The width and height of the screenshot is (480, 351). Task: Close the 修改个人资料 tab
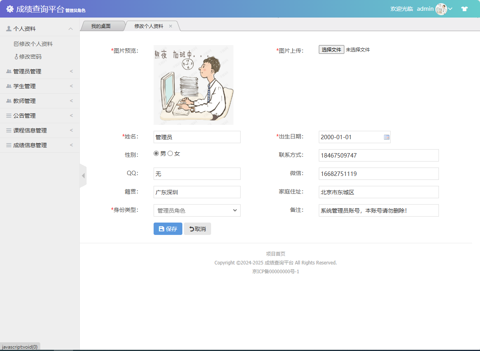tap(171, 26)
